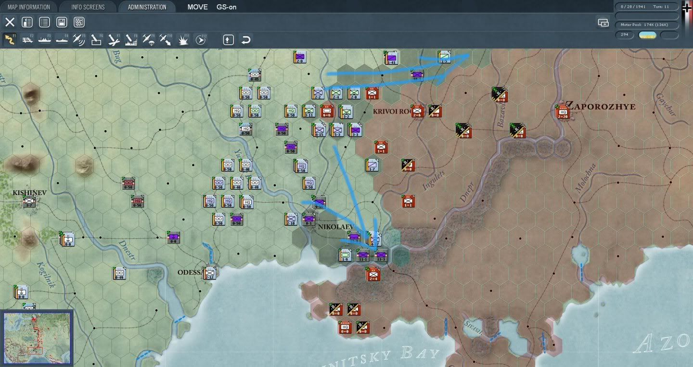The width and height of the screenshot is (693, 367).
Task: Click the floppy disk save game icon
Action: click(x=62, y=22)
